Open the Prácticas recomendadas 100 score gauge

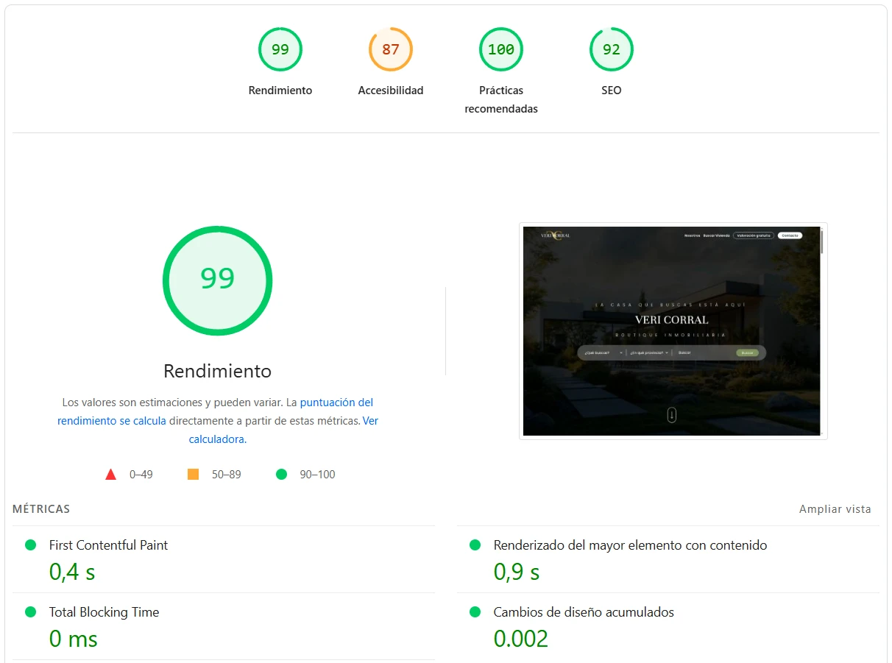point(500,50)
